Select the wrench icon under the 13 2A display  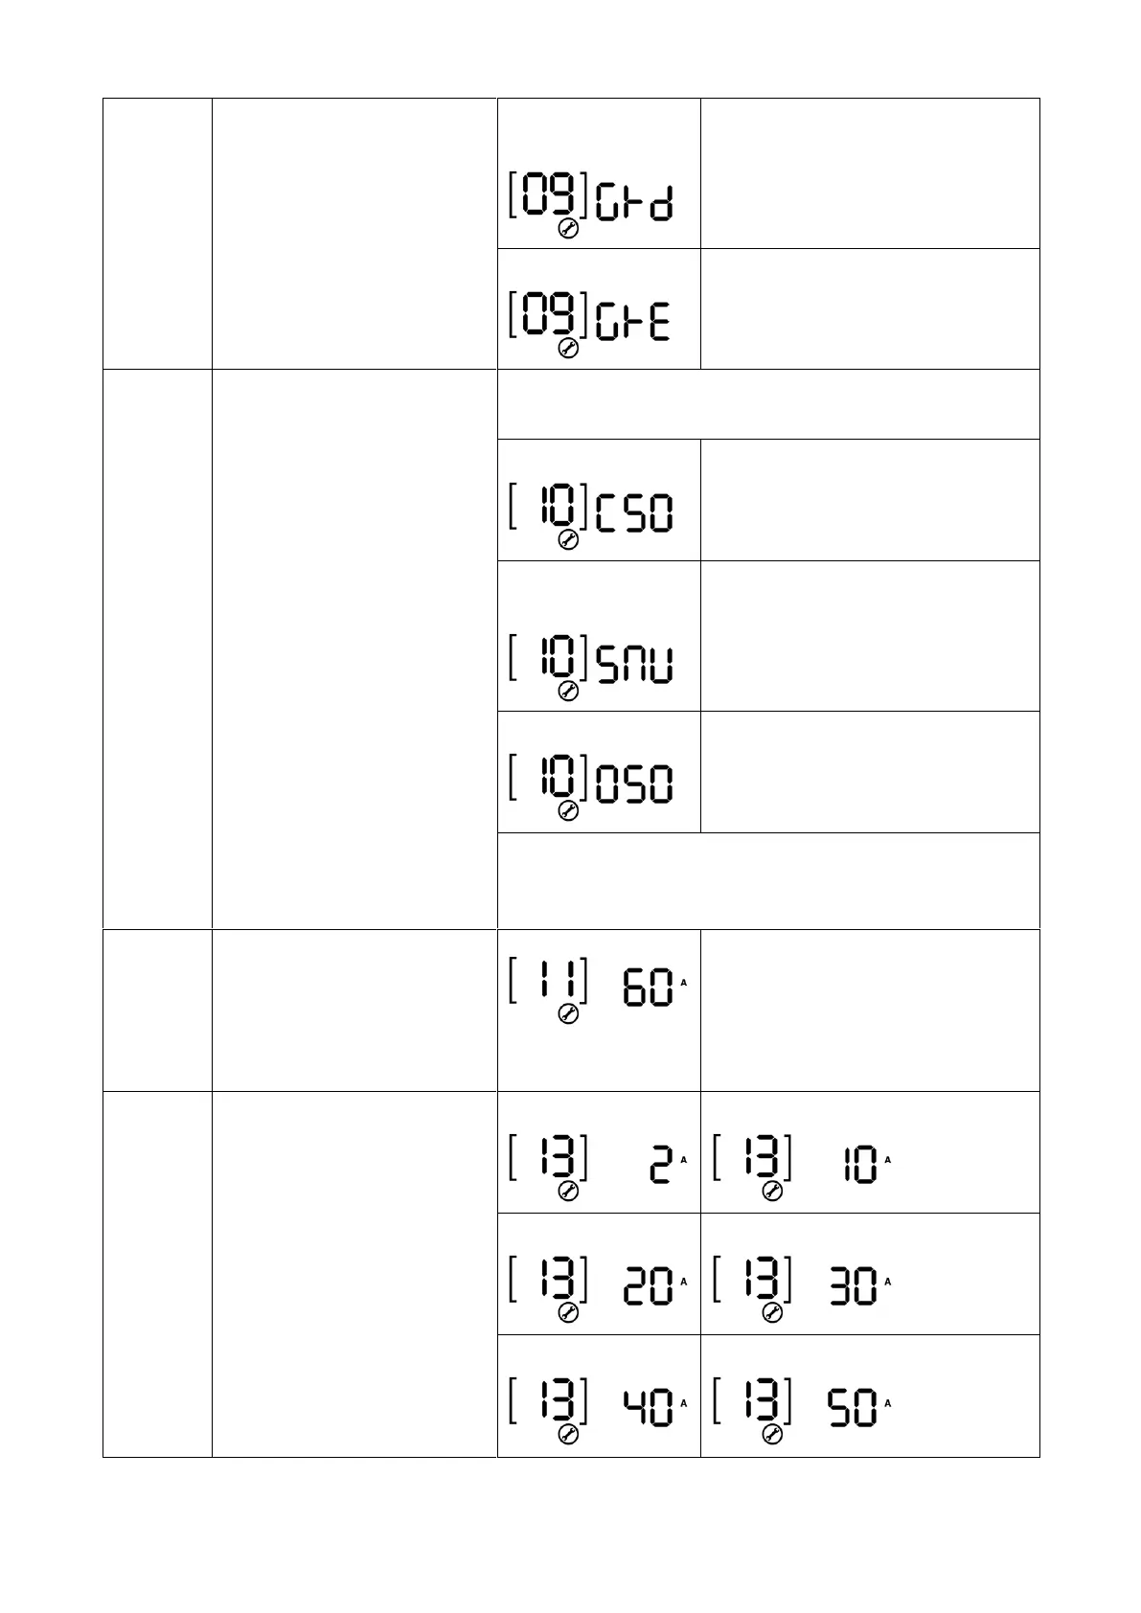pos(568,1192)
